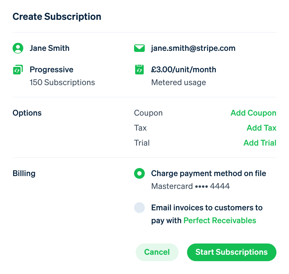Viewport: 289px width, 274px height.
Task: Click the Add Trial link
Action: (260, 143)
